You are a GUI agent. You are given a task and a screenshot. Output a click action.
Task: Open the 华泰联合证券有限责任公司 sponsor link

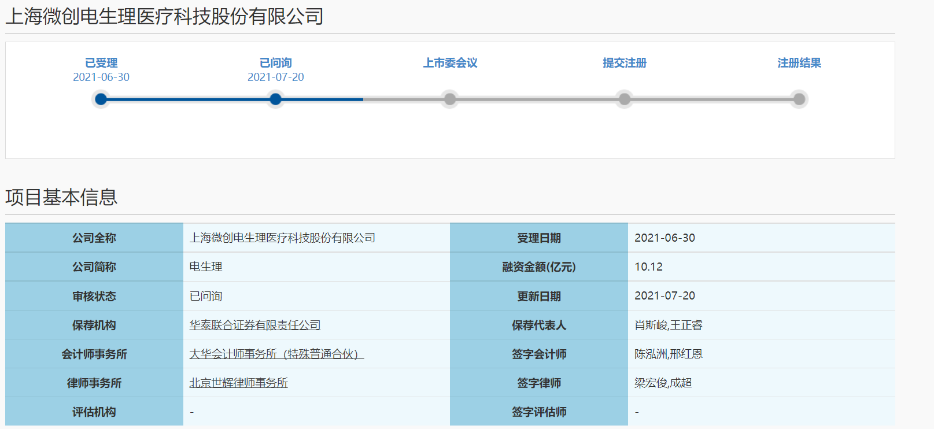[255, 325]
